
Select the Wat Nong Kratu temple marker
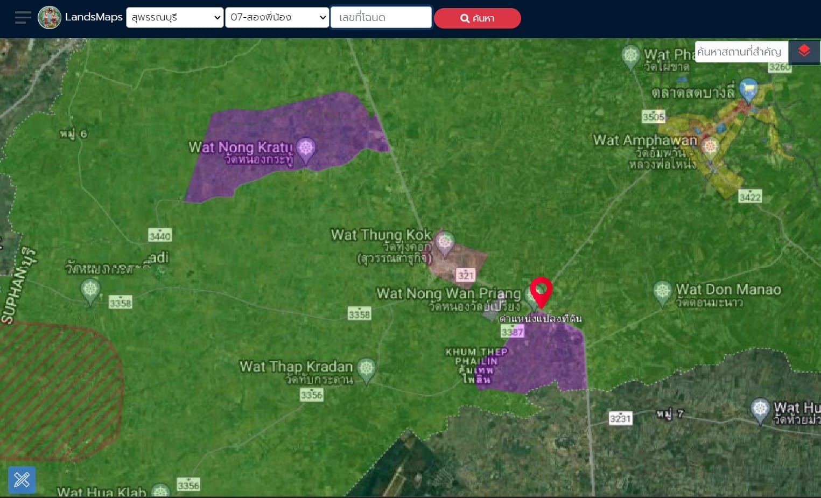[x=306, y=150]
